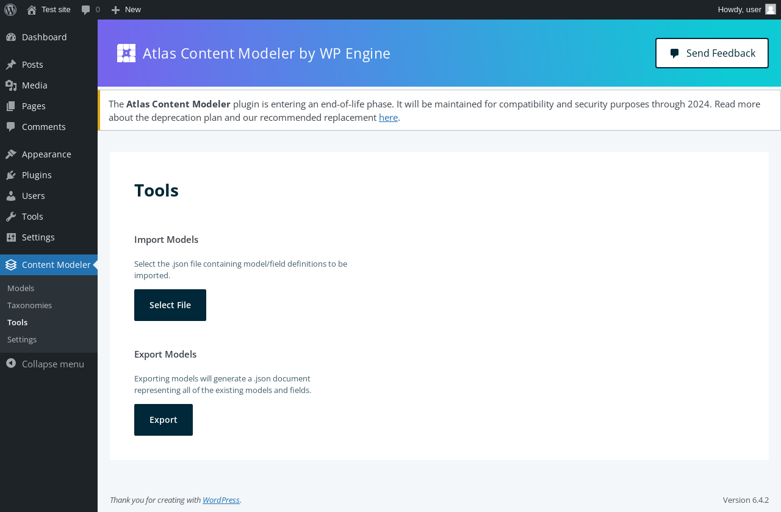Image resolution: width=781 pixels, height=512 pixels.
Task: Click the Atlas Content Modeler header title
Action: (x=267, y=53)
